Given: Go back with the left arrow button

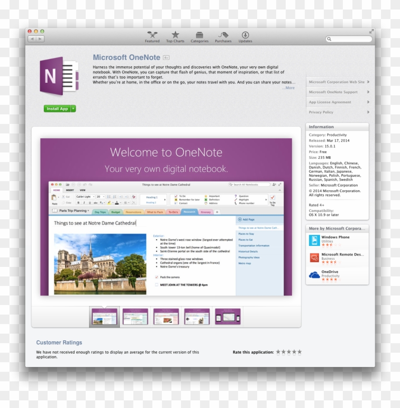Looking at the screenshot, I should [x=32, y=39].
